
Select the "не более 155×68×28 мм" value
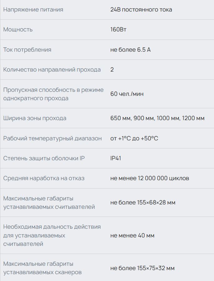tap(143, 203)
